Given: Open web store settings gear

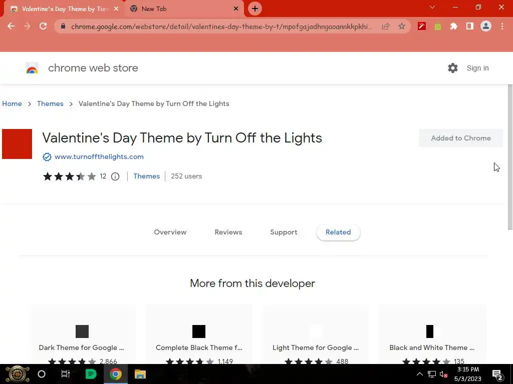Looking at the screenshot, I should click(x=453, y=68).
